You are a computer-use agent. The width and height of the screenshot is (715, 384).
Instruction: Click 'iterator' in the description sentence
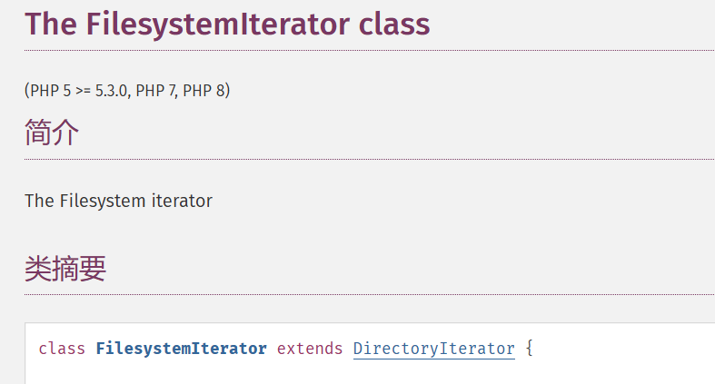pos(181,201)
